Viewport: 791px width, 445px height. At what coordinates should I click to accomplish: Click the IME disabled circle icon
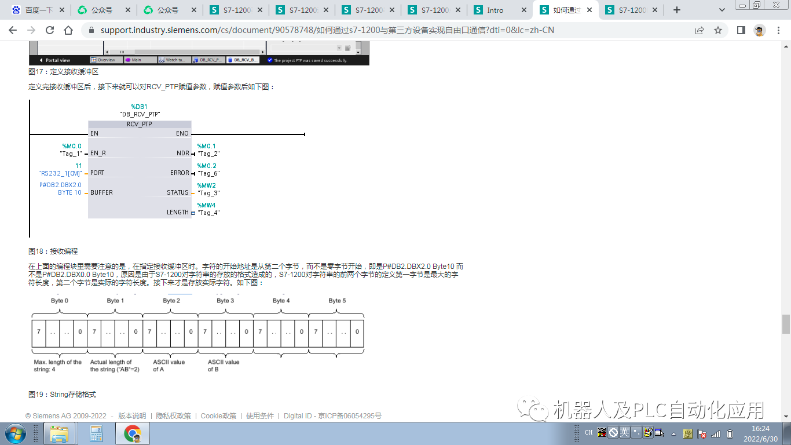tap(613, 432)
